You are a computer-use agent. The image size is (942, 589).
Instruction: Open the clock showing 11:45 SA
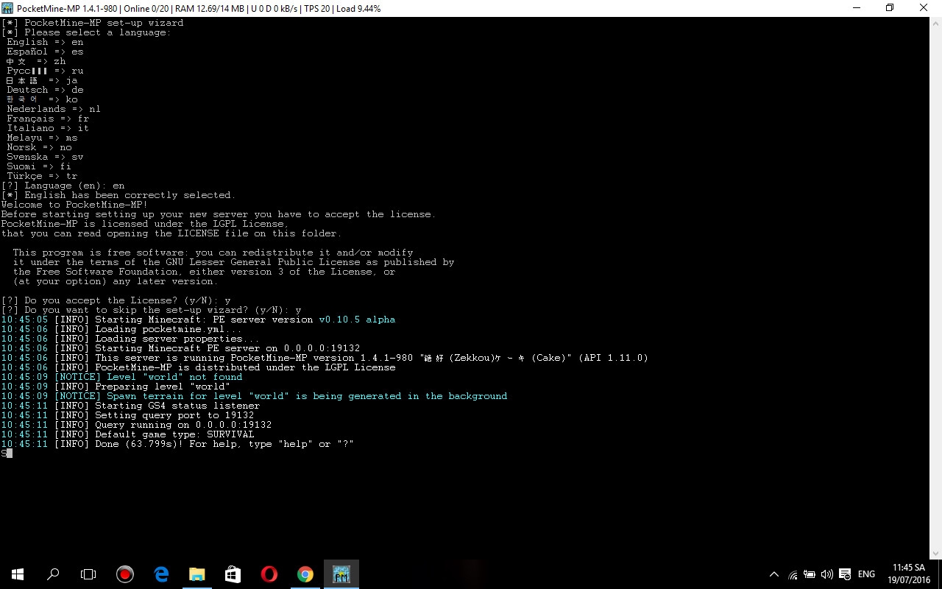(908, 574)
